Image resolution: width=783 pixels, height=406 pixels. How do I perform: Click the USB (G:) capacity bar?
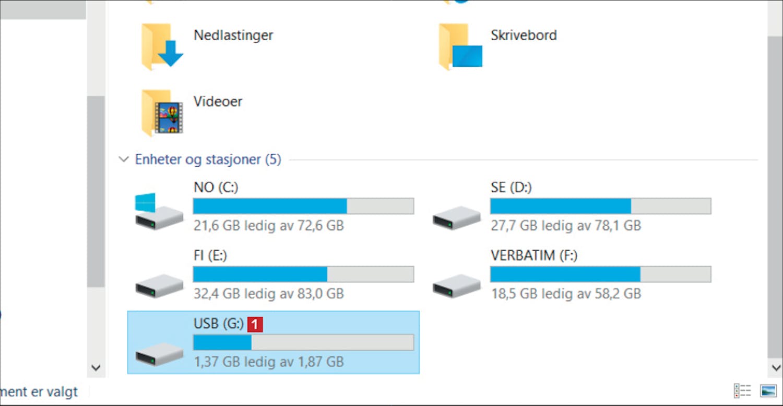[x=303, y=342]
